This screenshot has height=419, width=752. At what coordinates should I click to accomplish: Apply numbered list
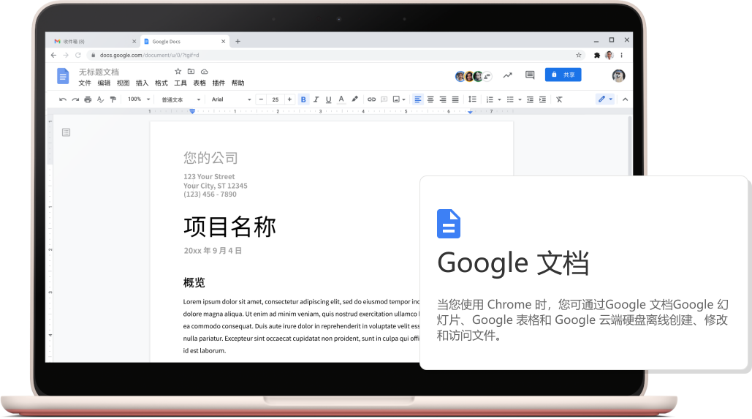490,99
